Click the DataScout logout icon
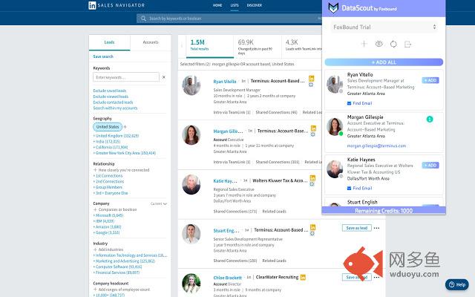475x297 pixels. [409, 45]
